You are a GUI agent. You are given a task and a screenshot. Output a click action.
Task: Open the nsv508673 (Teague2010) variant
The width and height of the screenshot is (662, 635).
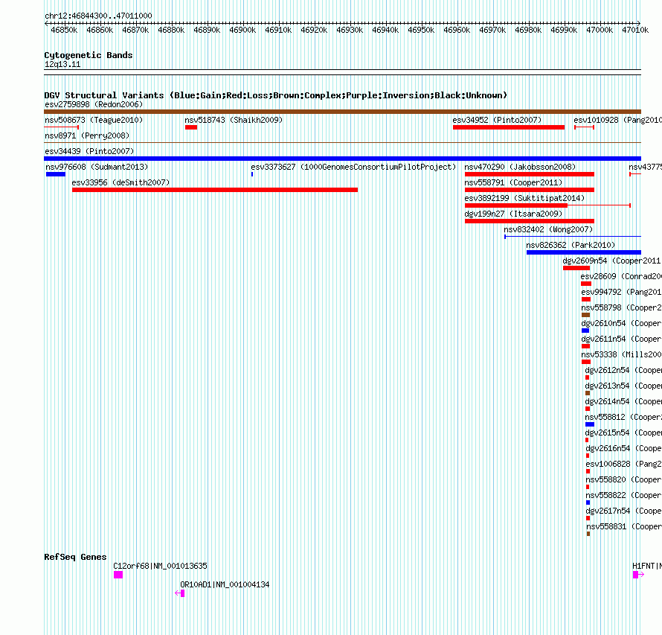tap(94, 120)
